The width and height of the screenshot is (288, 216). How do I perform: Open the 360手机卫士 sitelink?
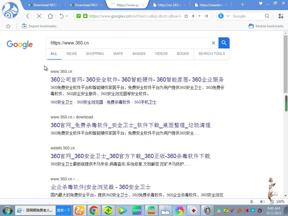click(x=145, y=102)
